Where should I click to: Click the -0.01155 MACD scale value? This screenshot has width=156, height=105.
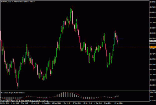point(153,100)
